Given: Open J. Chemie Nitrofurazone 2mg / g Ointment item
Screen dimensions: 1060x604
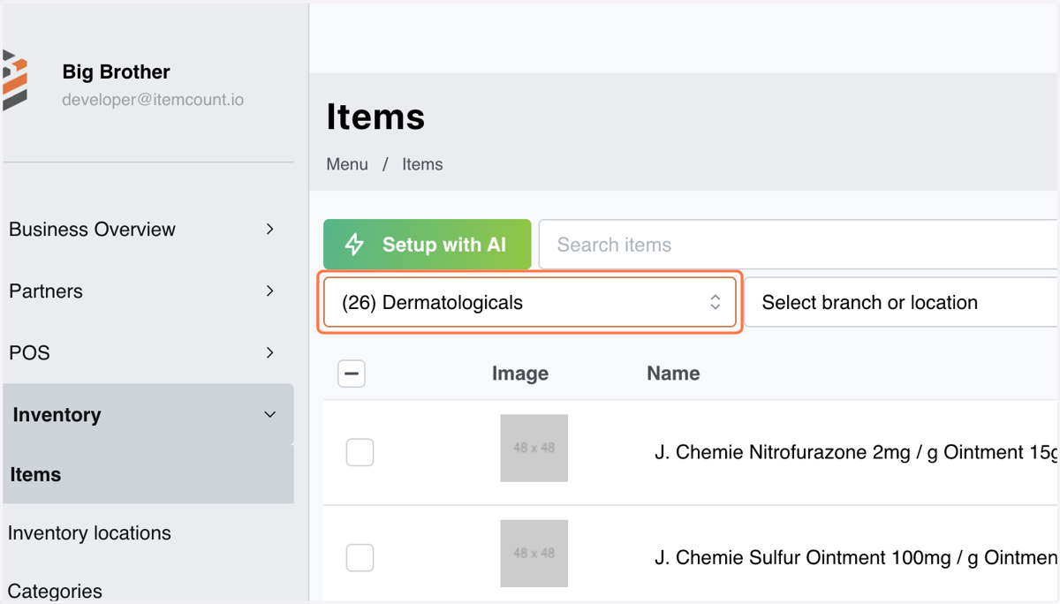Looking at the screenshot, I should (855, 452).
